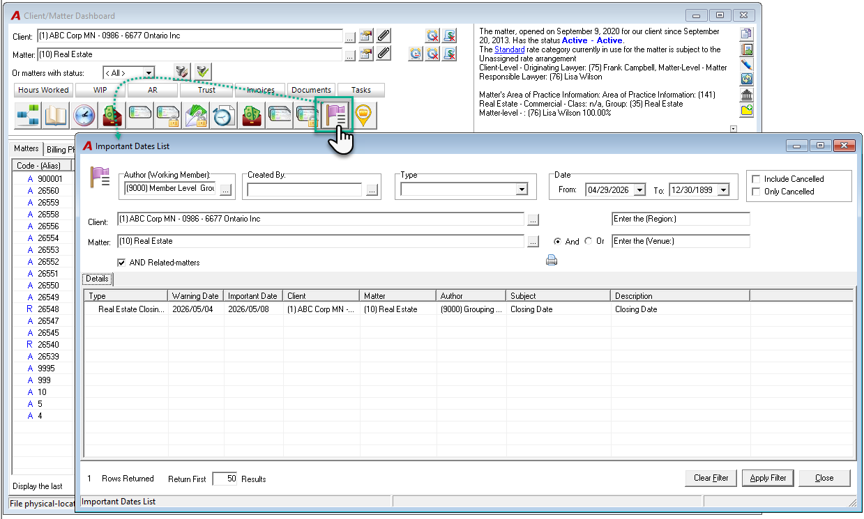Open the Hours Worked tab button
The width and height of the screenshot is (864, 519).
pyautogui.click(x=43, y=90)
